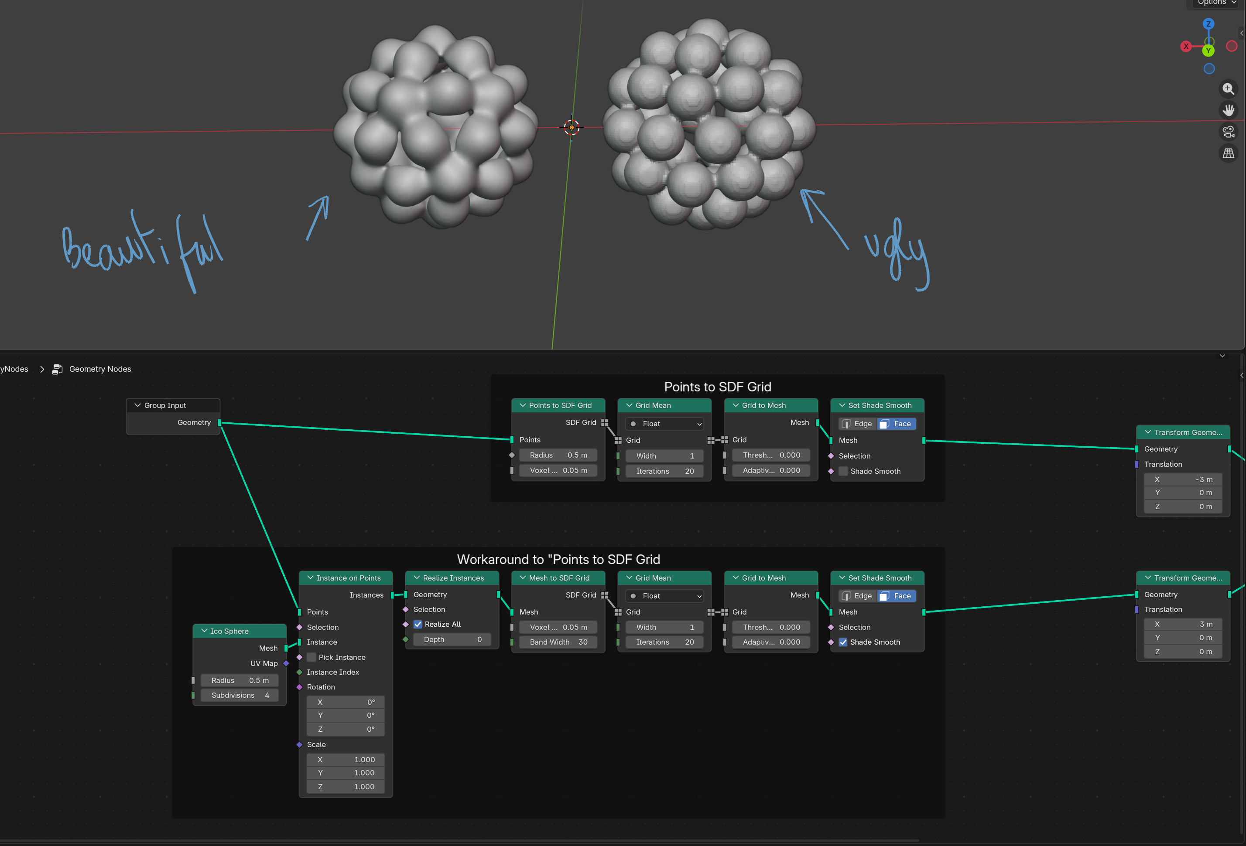This screenshot has width=1246, height=846.
Task: Click Adaptivity 0.000 in top Grid to Mesh
Action: tap(771, 470)
